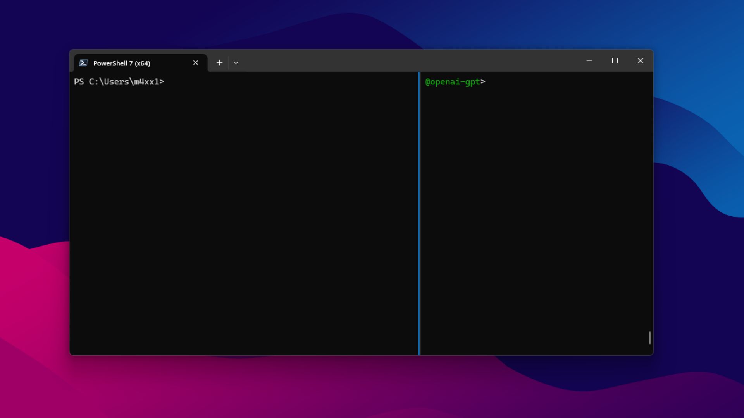Close the PowerShell 7 (x64) tab
This screenshot has height=418, width=744.
tap(196, 63)
